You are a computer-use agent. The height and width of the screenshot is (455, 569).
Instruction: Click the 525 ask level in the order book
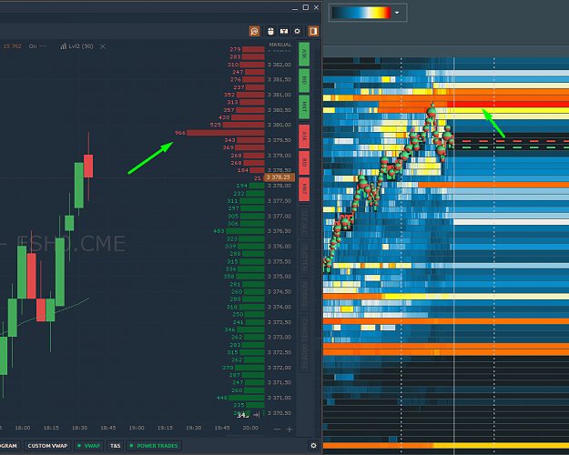coord(215,125)
